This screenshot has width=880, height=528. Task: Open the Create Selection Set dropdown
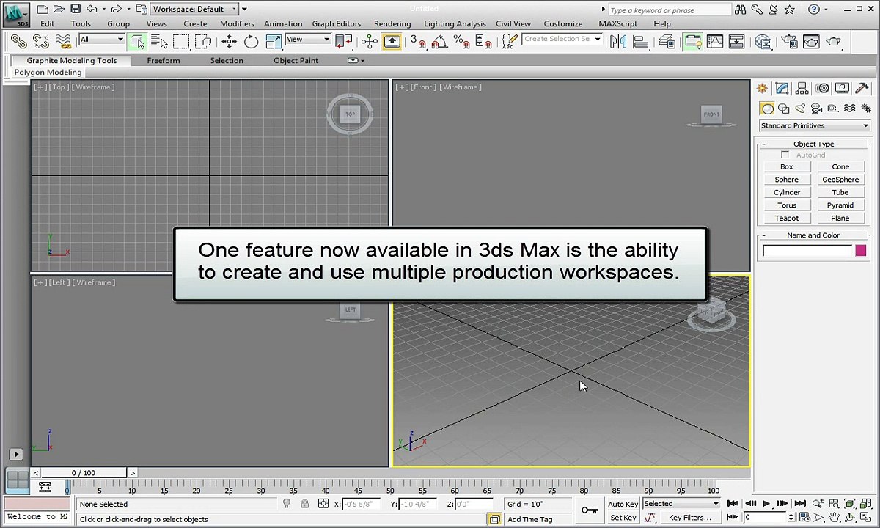click(562, 39)
